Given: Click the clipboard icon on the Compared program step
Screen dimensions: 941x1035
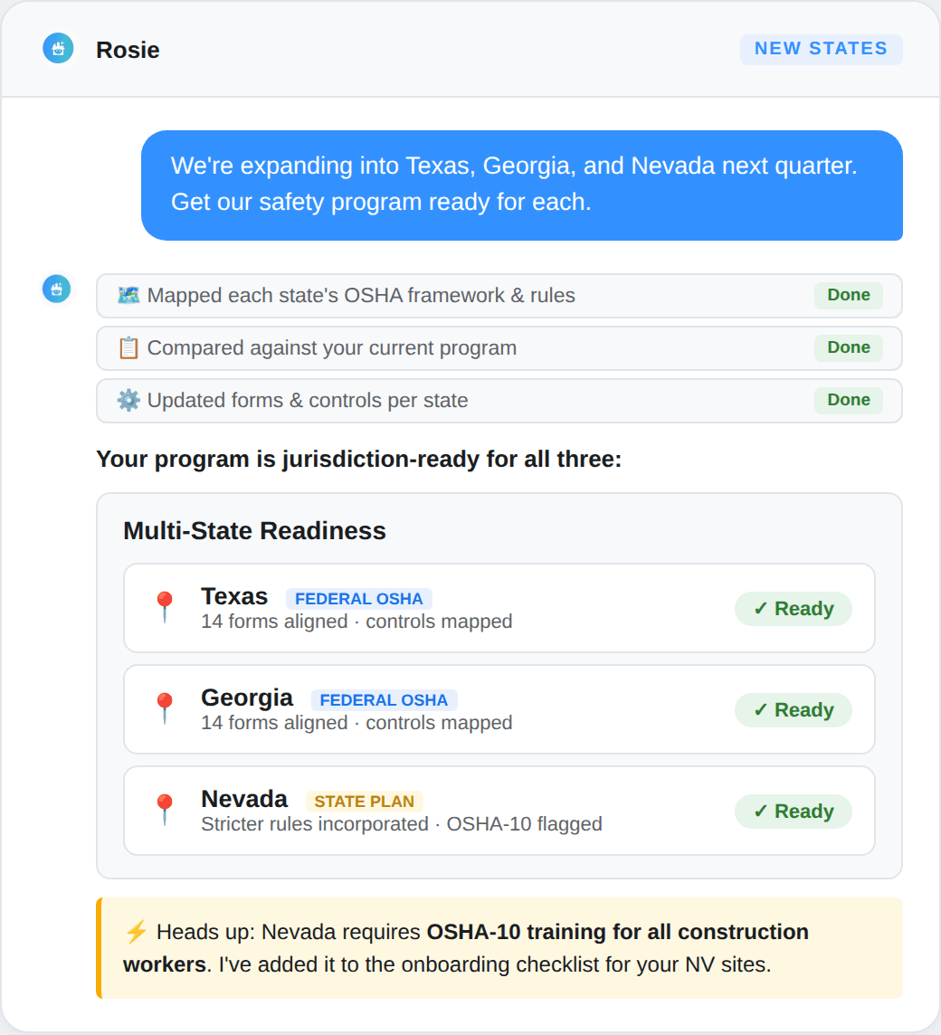Looking at the screenshot, I should (128, 347).
